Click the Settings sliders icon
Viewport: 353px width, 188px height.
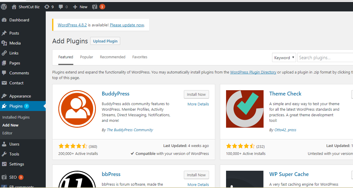[x=4, y=164]
